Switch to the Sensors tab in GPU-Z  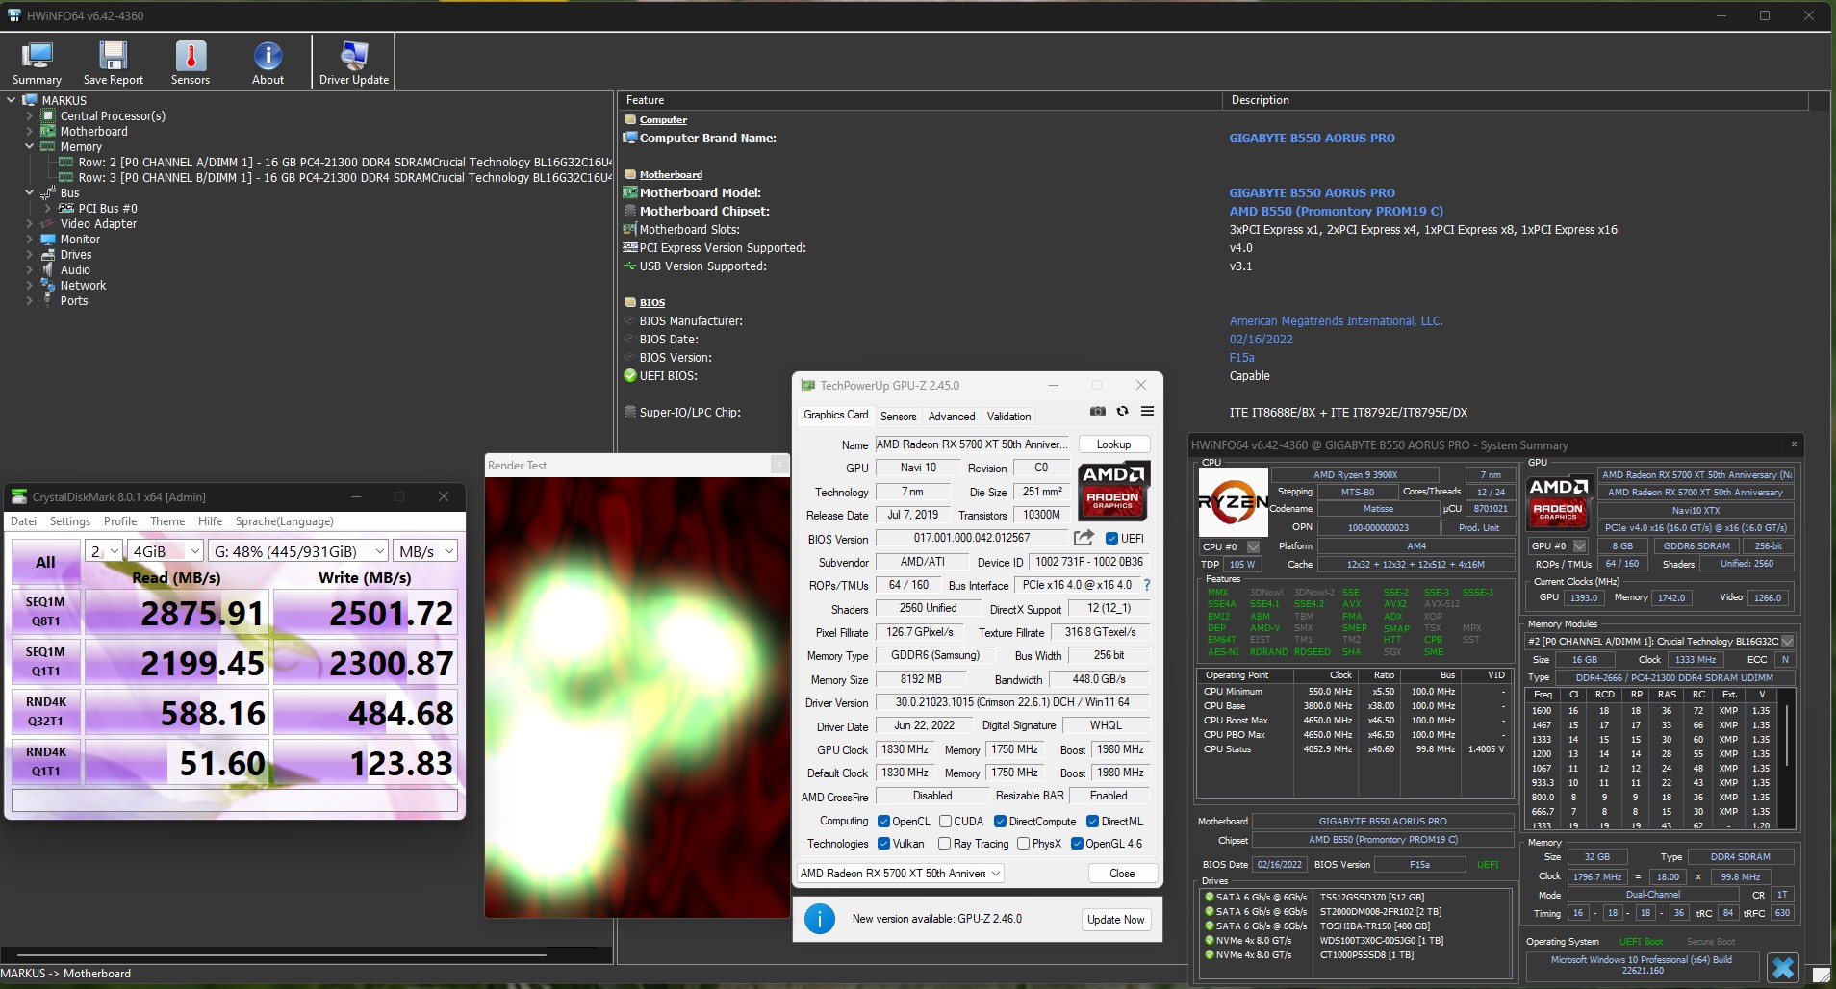tap(898, 417)
